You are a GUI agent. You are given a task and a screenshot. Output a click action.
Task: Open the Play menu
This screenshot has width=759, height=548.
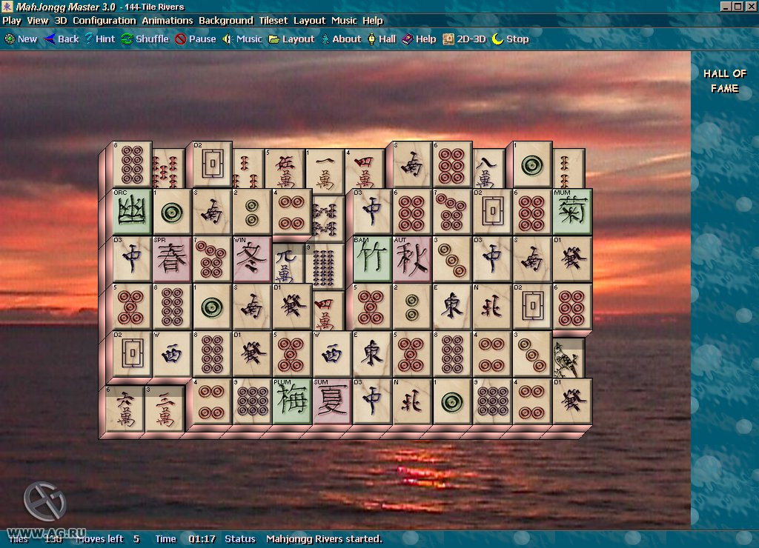coord(12,20)
